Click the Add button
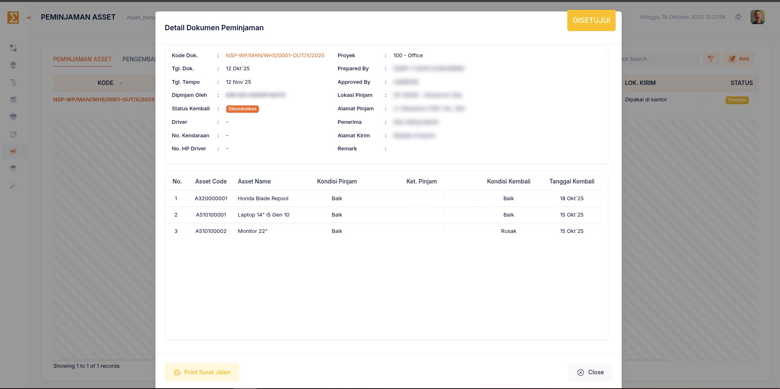Image resolution: width=780 pixels, height=389 pixels. tap(738, 59)
